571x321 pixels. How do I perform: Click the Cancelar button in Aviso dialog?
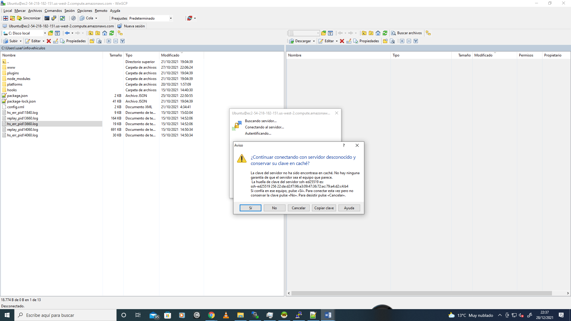point(298,208)
